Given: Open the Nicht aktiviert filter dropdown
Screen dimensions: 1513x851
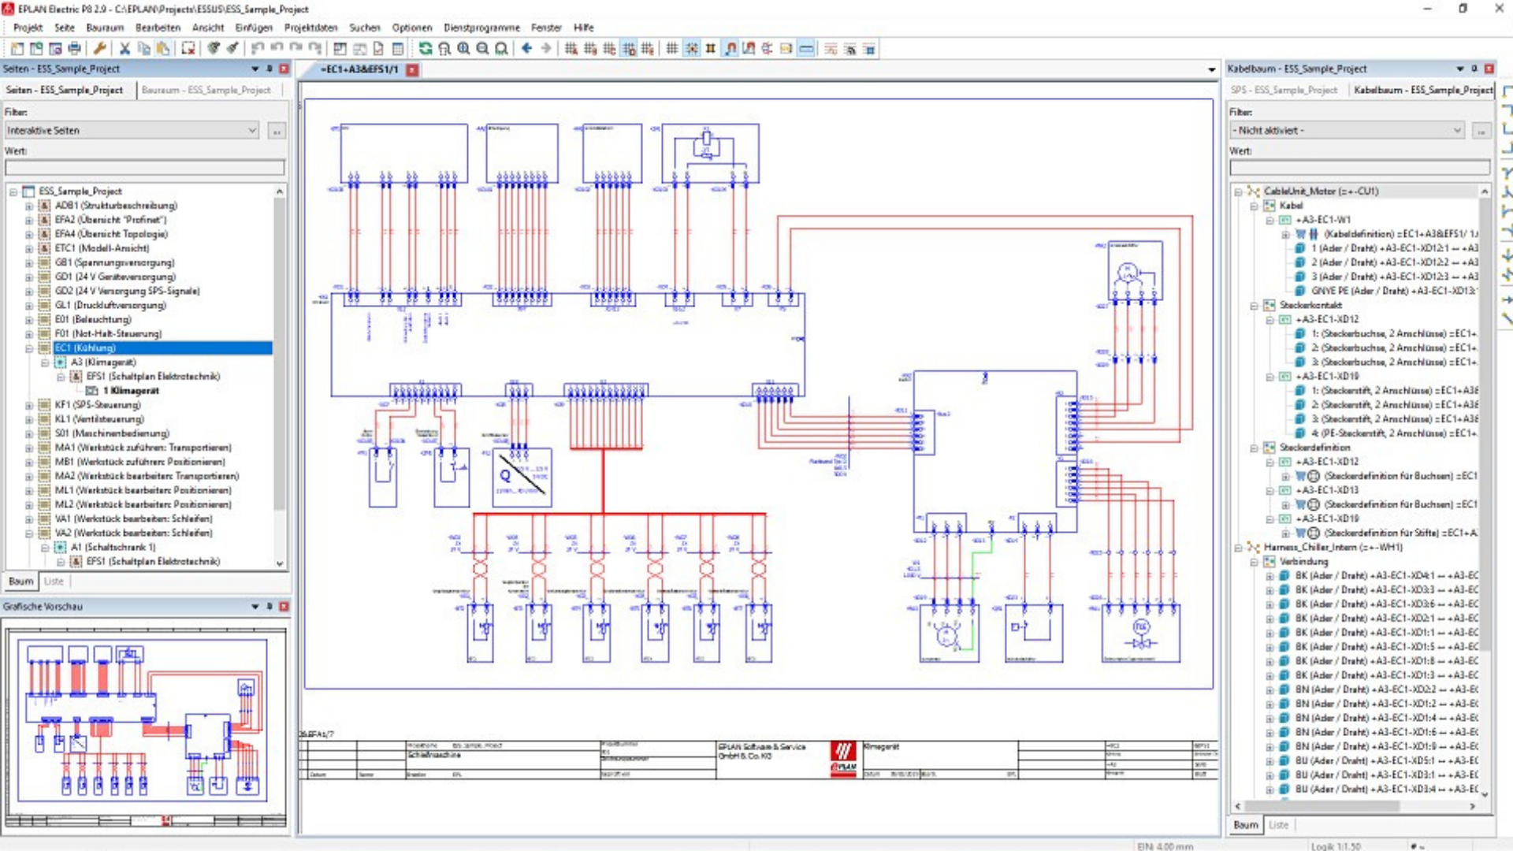Looking at the screenshot, I should [1457, 131].
